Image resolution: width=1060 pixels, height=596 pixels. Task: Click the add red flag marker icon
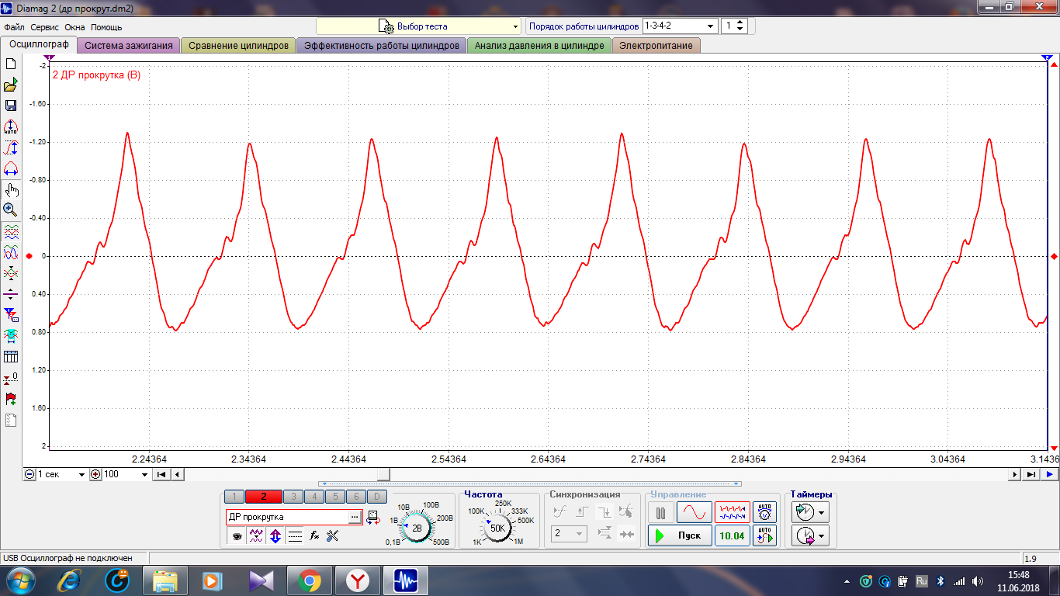click(x=11, y=399)
